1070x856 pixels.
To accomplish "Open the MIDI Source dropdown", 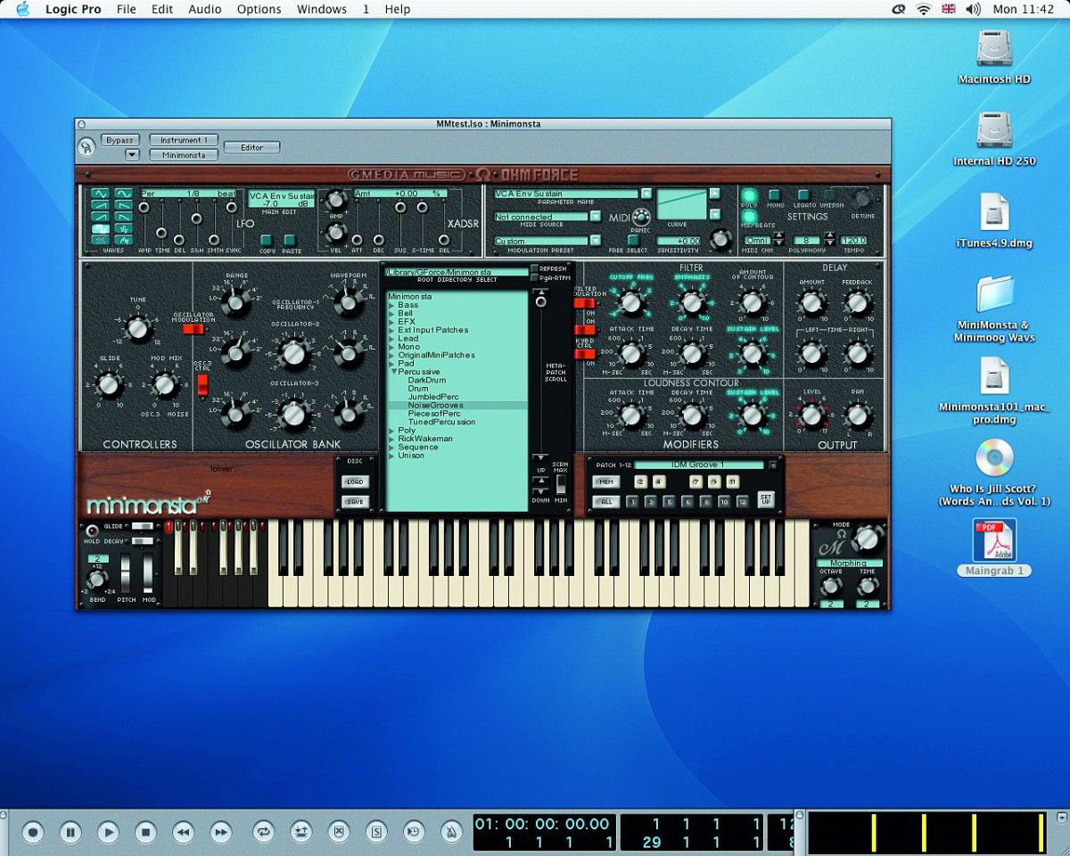I will point(595,217).
